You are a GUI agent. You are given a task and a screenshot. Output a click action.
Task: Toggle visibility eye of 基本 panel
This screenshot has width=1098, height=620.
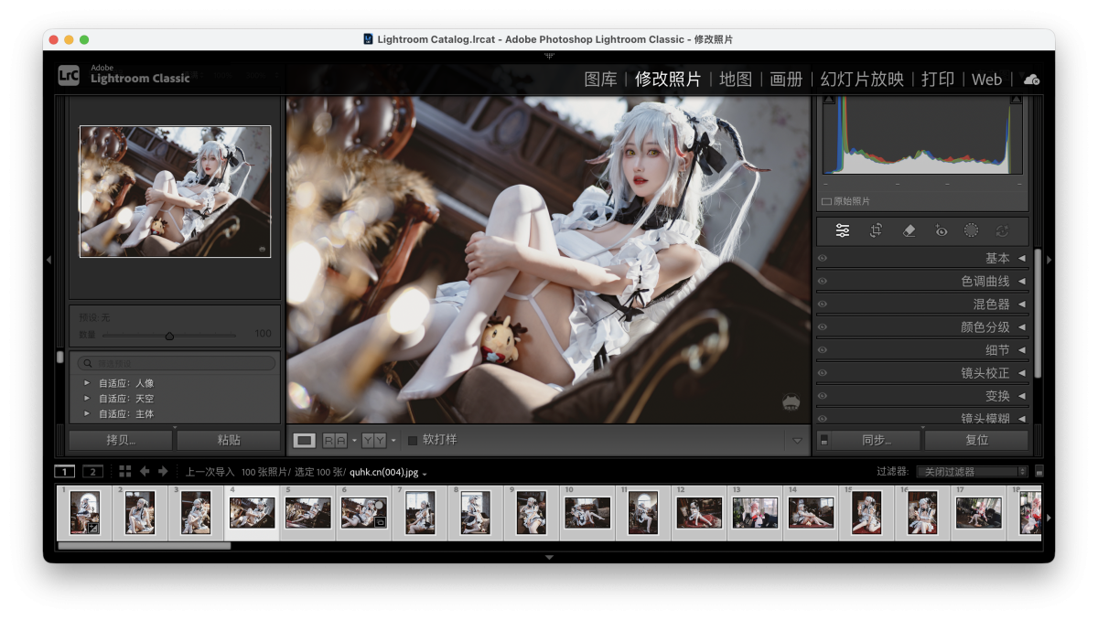pyautogui.click(x=823, y=259)
